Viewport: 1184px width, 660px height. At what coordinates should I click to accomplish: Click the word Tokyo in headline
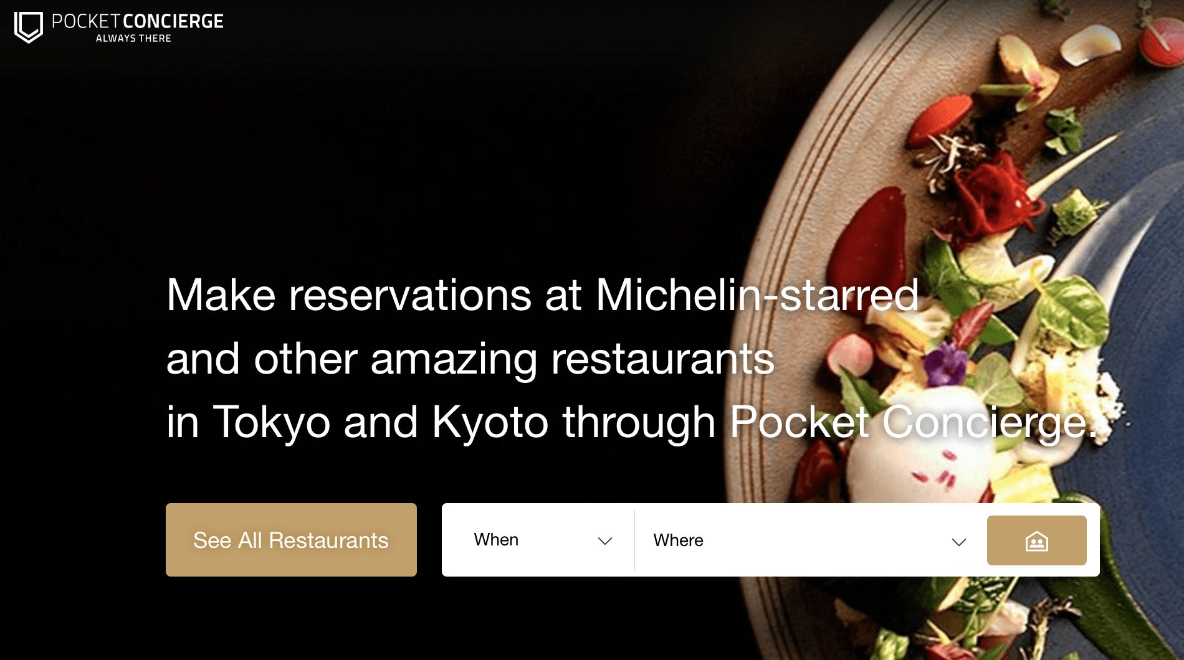point(272,423)
